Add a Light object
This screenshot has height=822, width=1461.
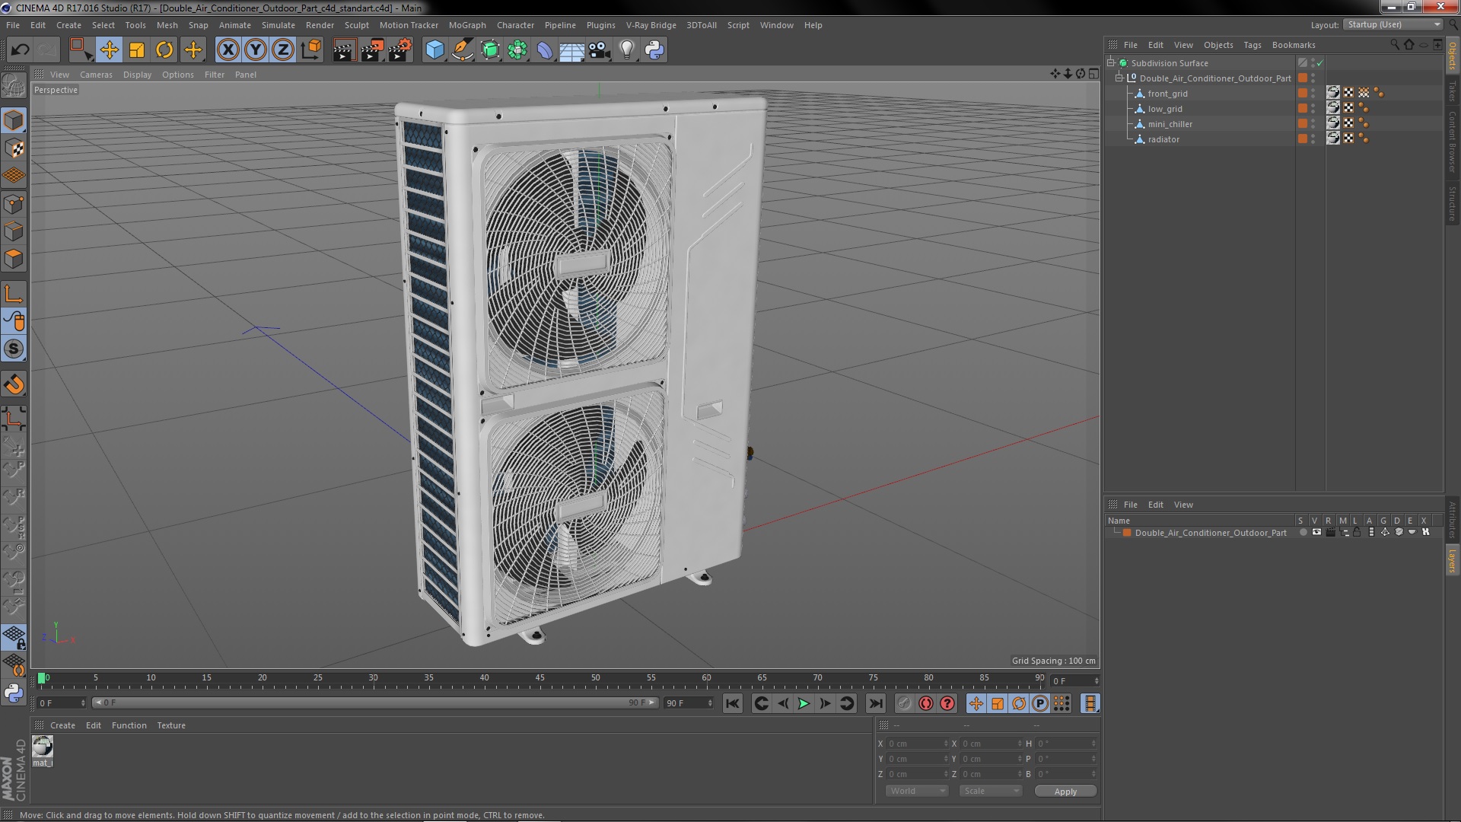[x=626, y=50]
